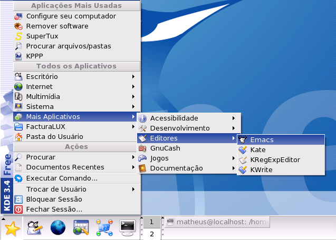Click the Remover software package icon

(18, 26)
